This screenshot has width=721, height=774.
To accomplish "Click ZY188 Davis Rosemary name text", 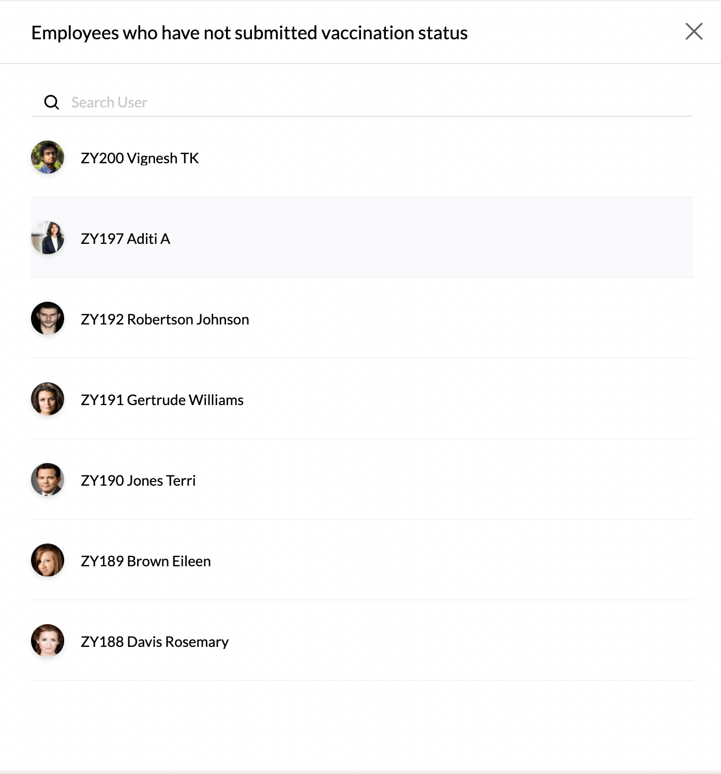I will pyautogui.click(x=155, y=642).
